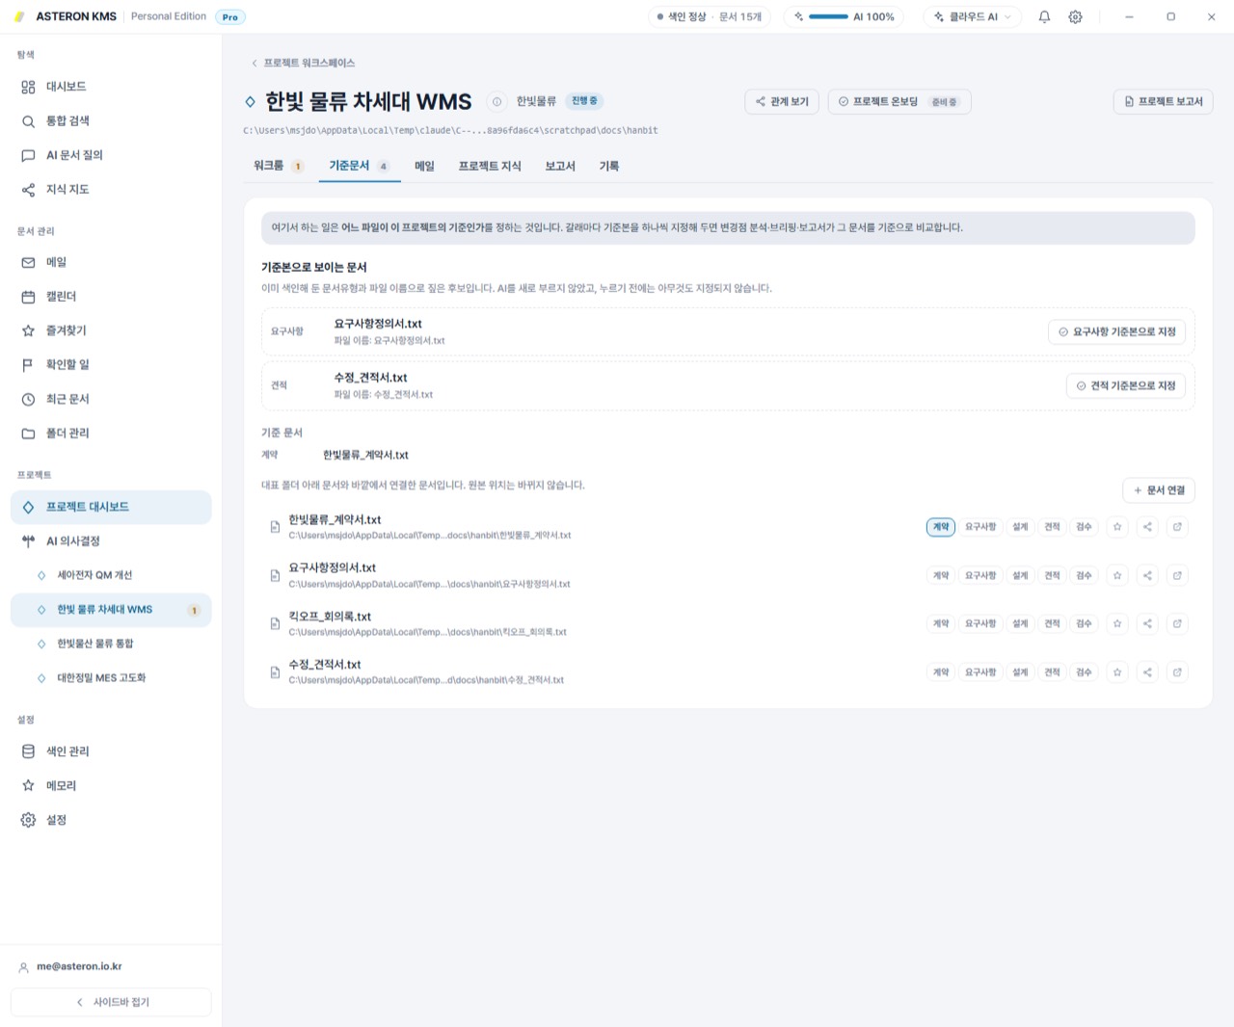Toggle the 계약 tag on 킥오프_회의록.txt

point(941,623)
